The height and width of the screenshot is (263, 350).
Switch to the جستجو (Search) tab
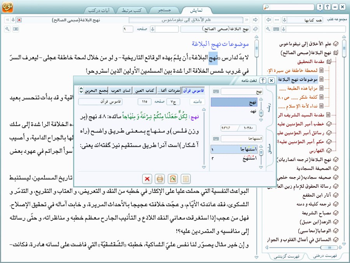pyautogui.click(x=164, y=10)
